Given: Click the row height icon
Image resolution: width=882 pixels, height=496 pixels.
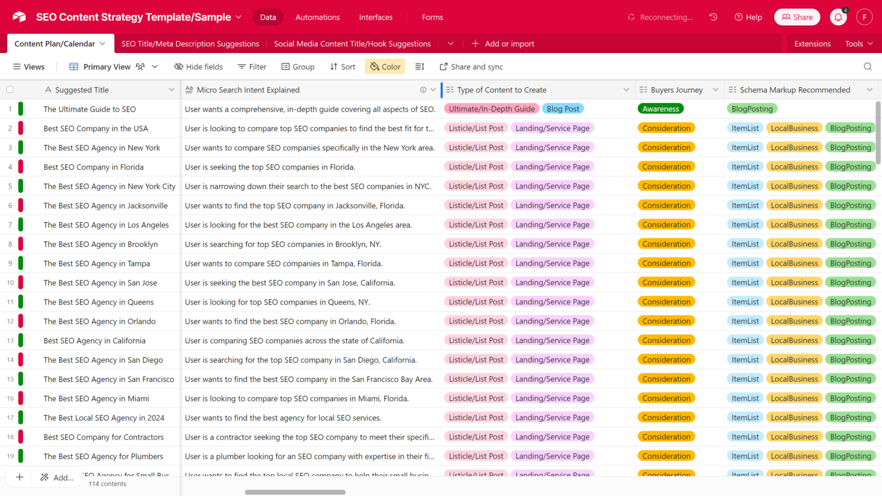Looking at the screenshot, I should [420, 67].
